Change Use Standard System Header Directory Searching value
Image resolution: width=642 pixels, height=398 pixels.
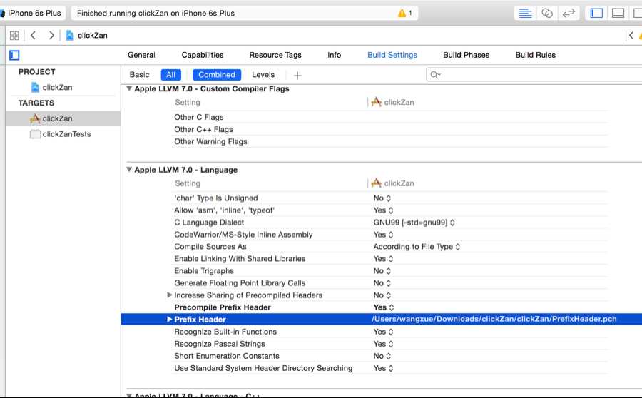pyautogui.click(x=383, y=368)
